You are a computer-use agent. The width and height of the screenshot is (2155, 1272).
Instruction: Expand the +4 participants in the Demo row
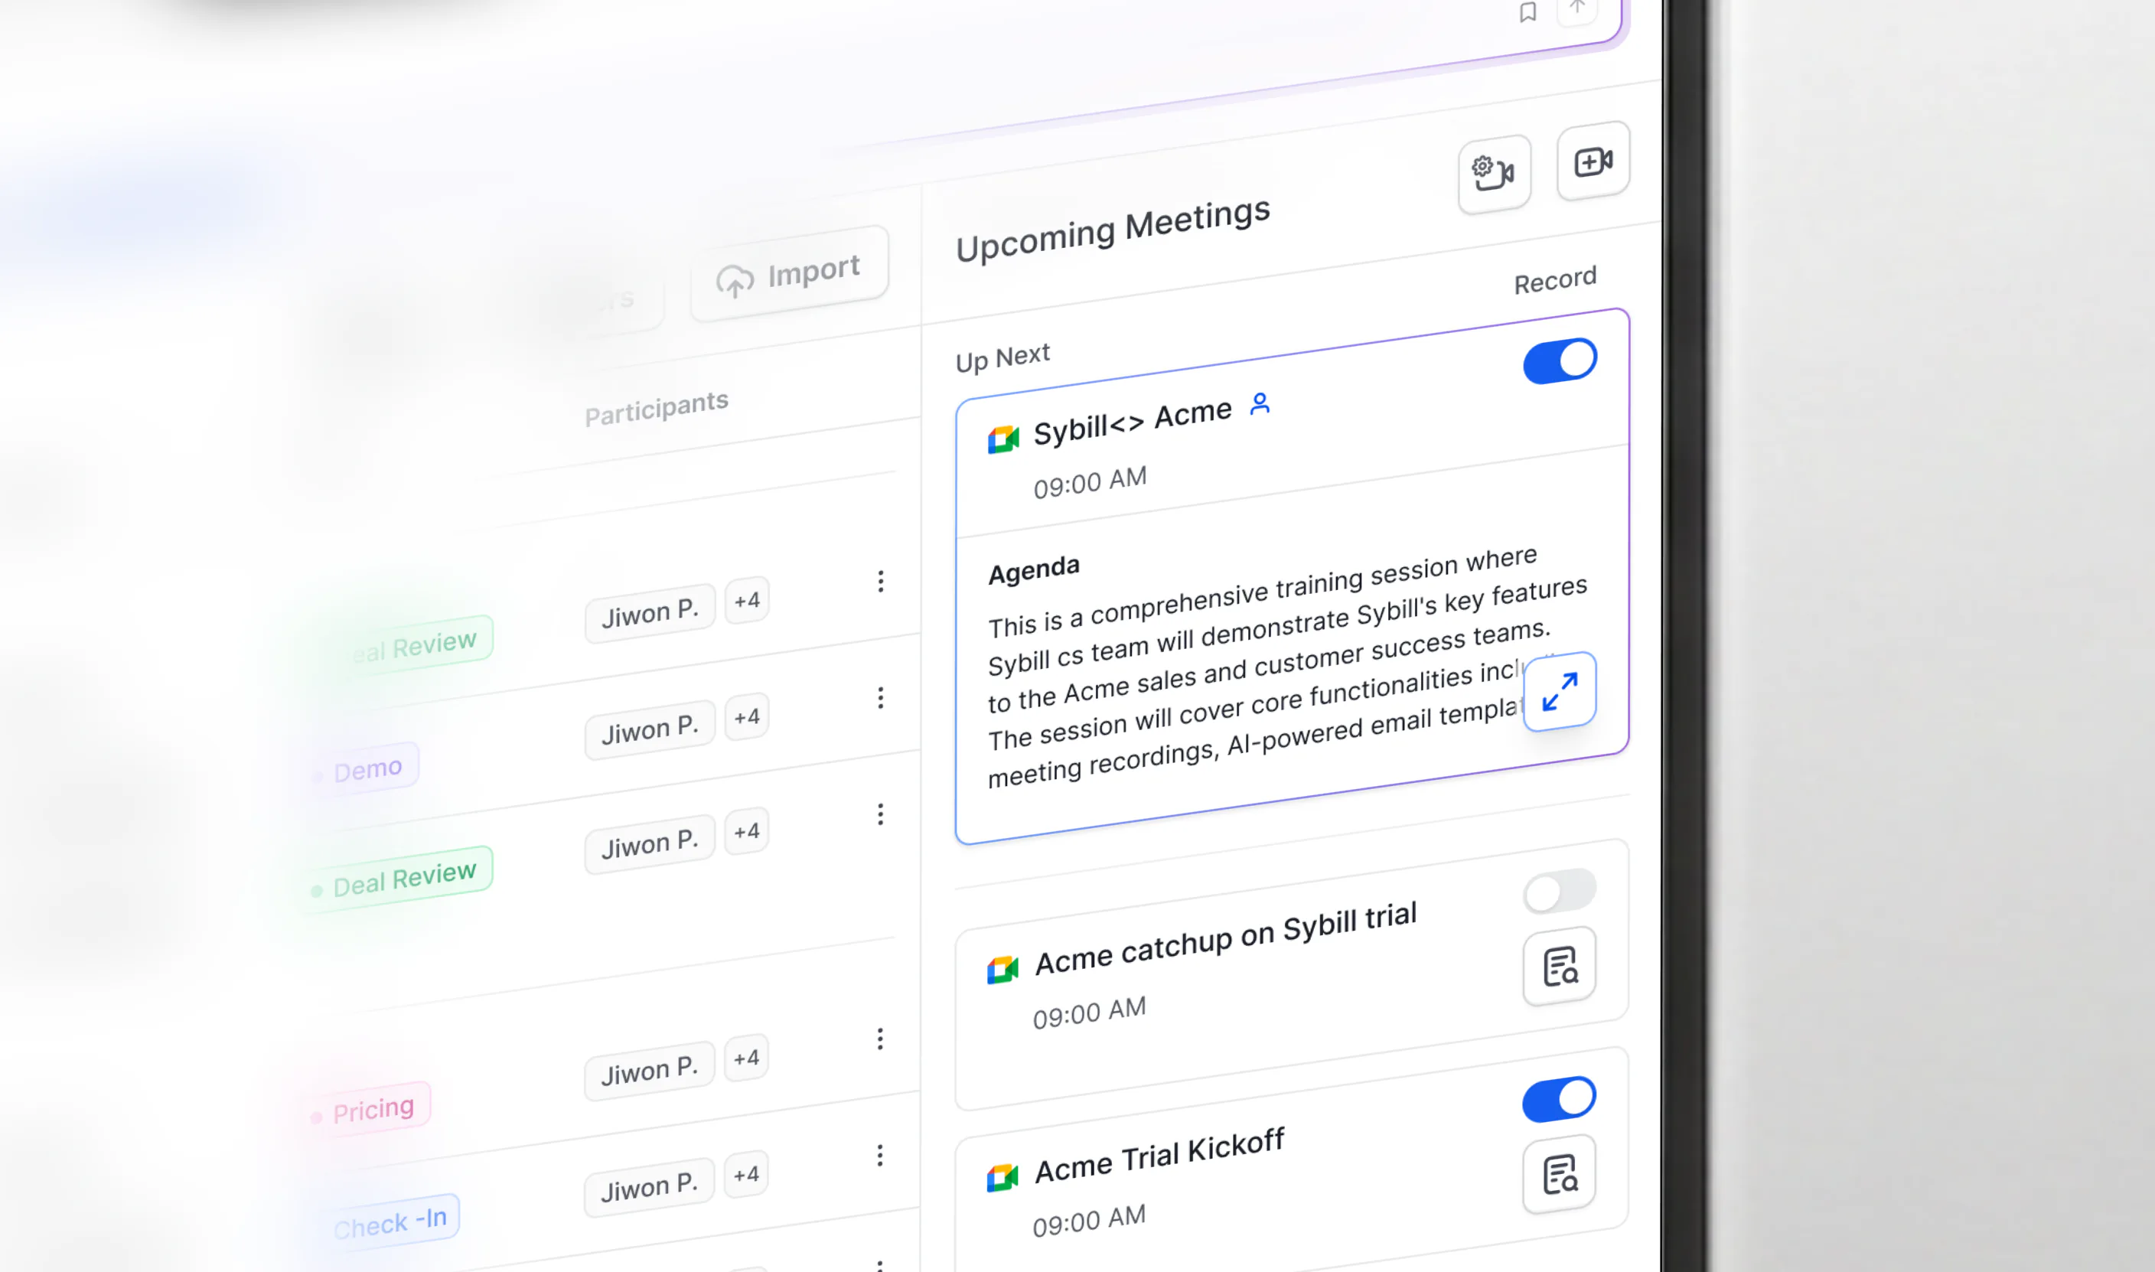pyautogui.click(x=747, y=716)
